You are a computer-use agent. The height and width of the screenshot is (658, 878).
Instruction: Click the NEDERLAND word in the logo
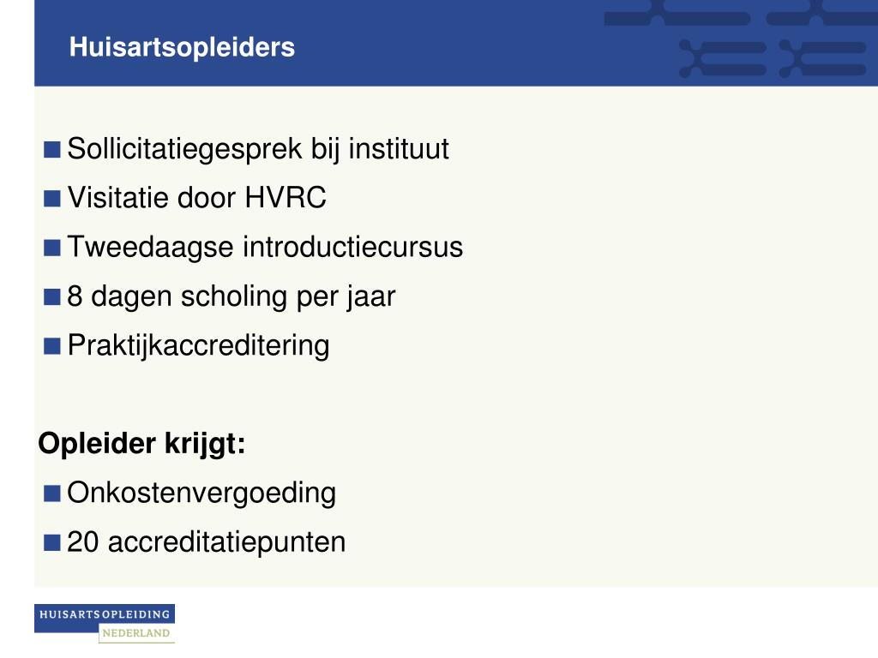(136, 633)
